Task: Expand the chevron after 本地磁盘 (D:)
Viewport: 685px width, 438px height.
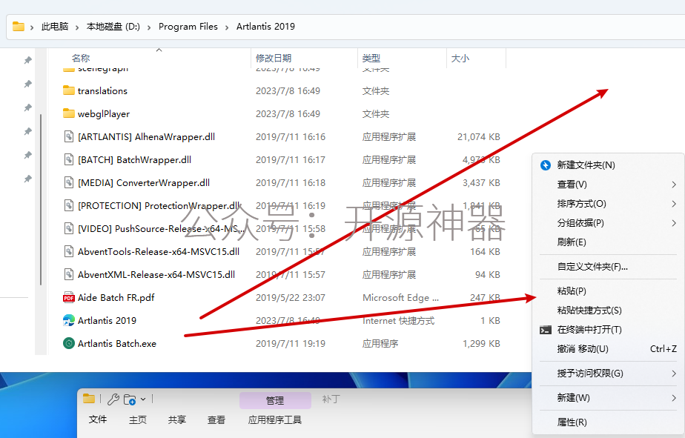Action: (149, 27)
